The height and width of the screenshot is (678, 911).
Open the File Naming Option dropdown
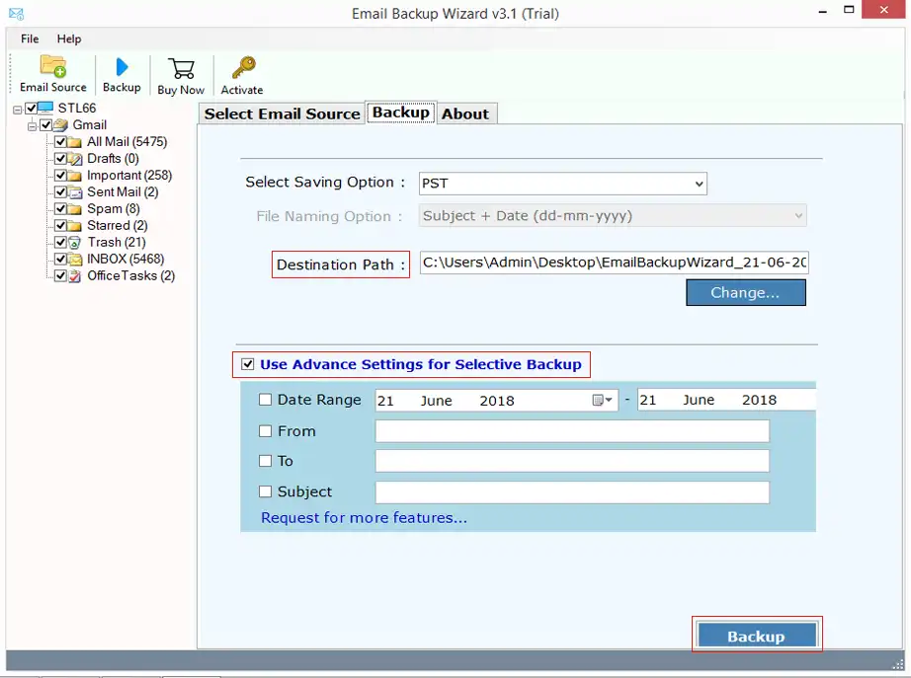point(613,216)
